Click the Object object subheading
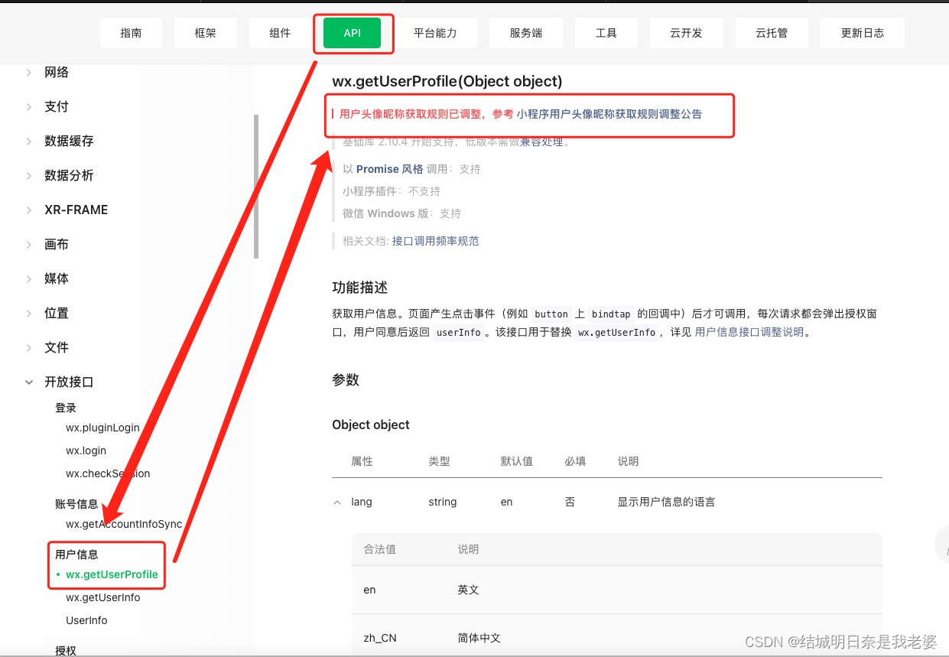The height and width of the screenshot is (657, 949). [371, 424]
